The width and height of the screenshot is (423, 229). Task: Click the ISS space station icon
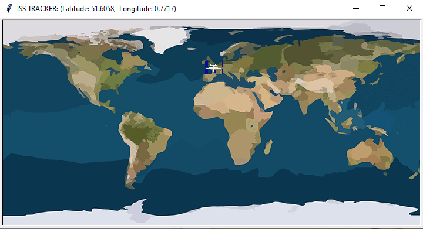click(213, 68)
